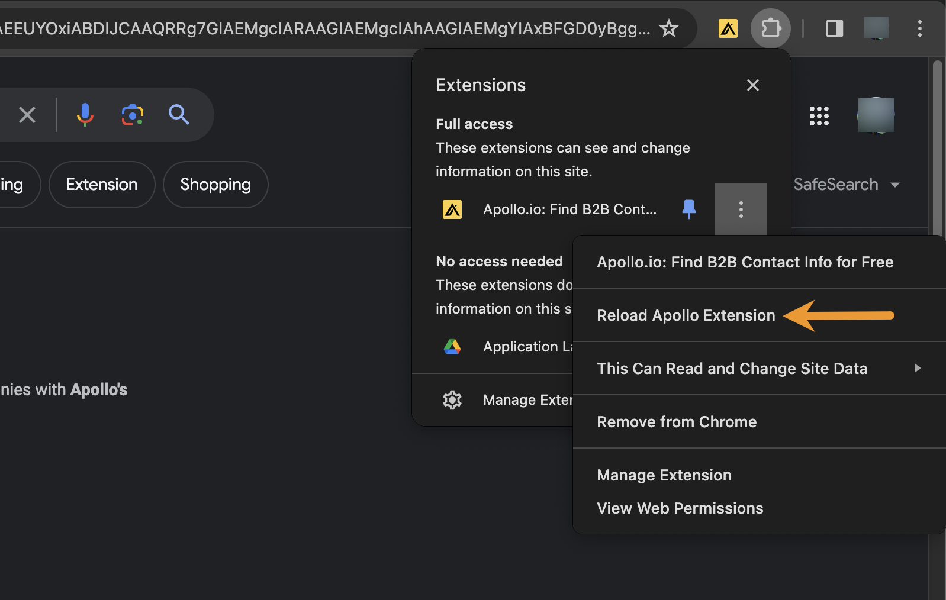Viewport: 946px width, 600px height.
Task: Open Apollo.io more actions three-dot button
Action: tap(741, 209)
